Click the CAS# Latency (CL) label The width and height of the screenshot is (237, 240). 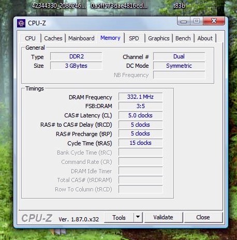(88, 115)
